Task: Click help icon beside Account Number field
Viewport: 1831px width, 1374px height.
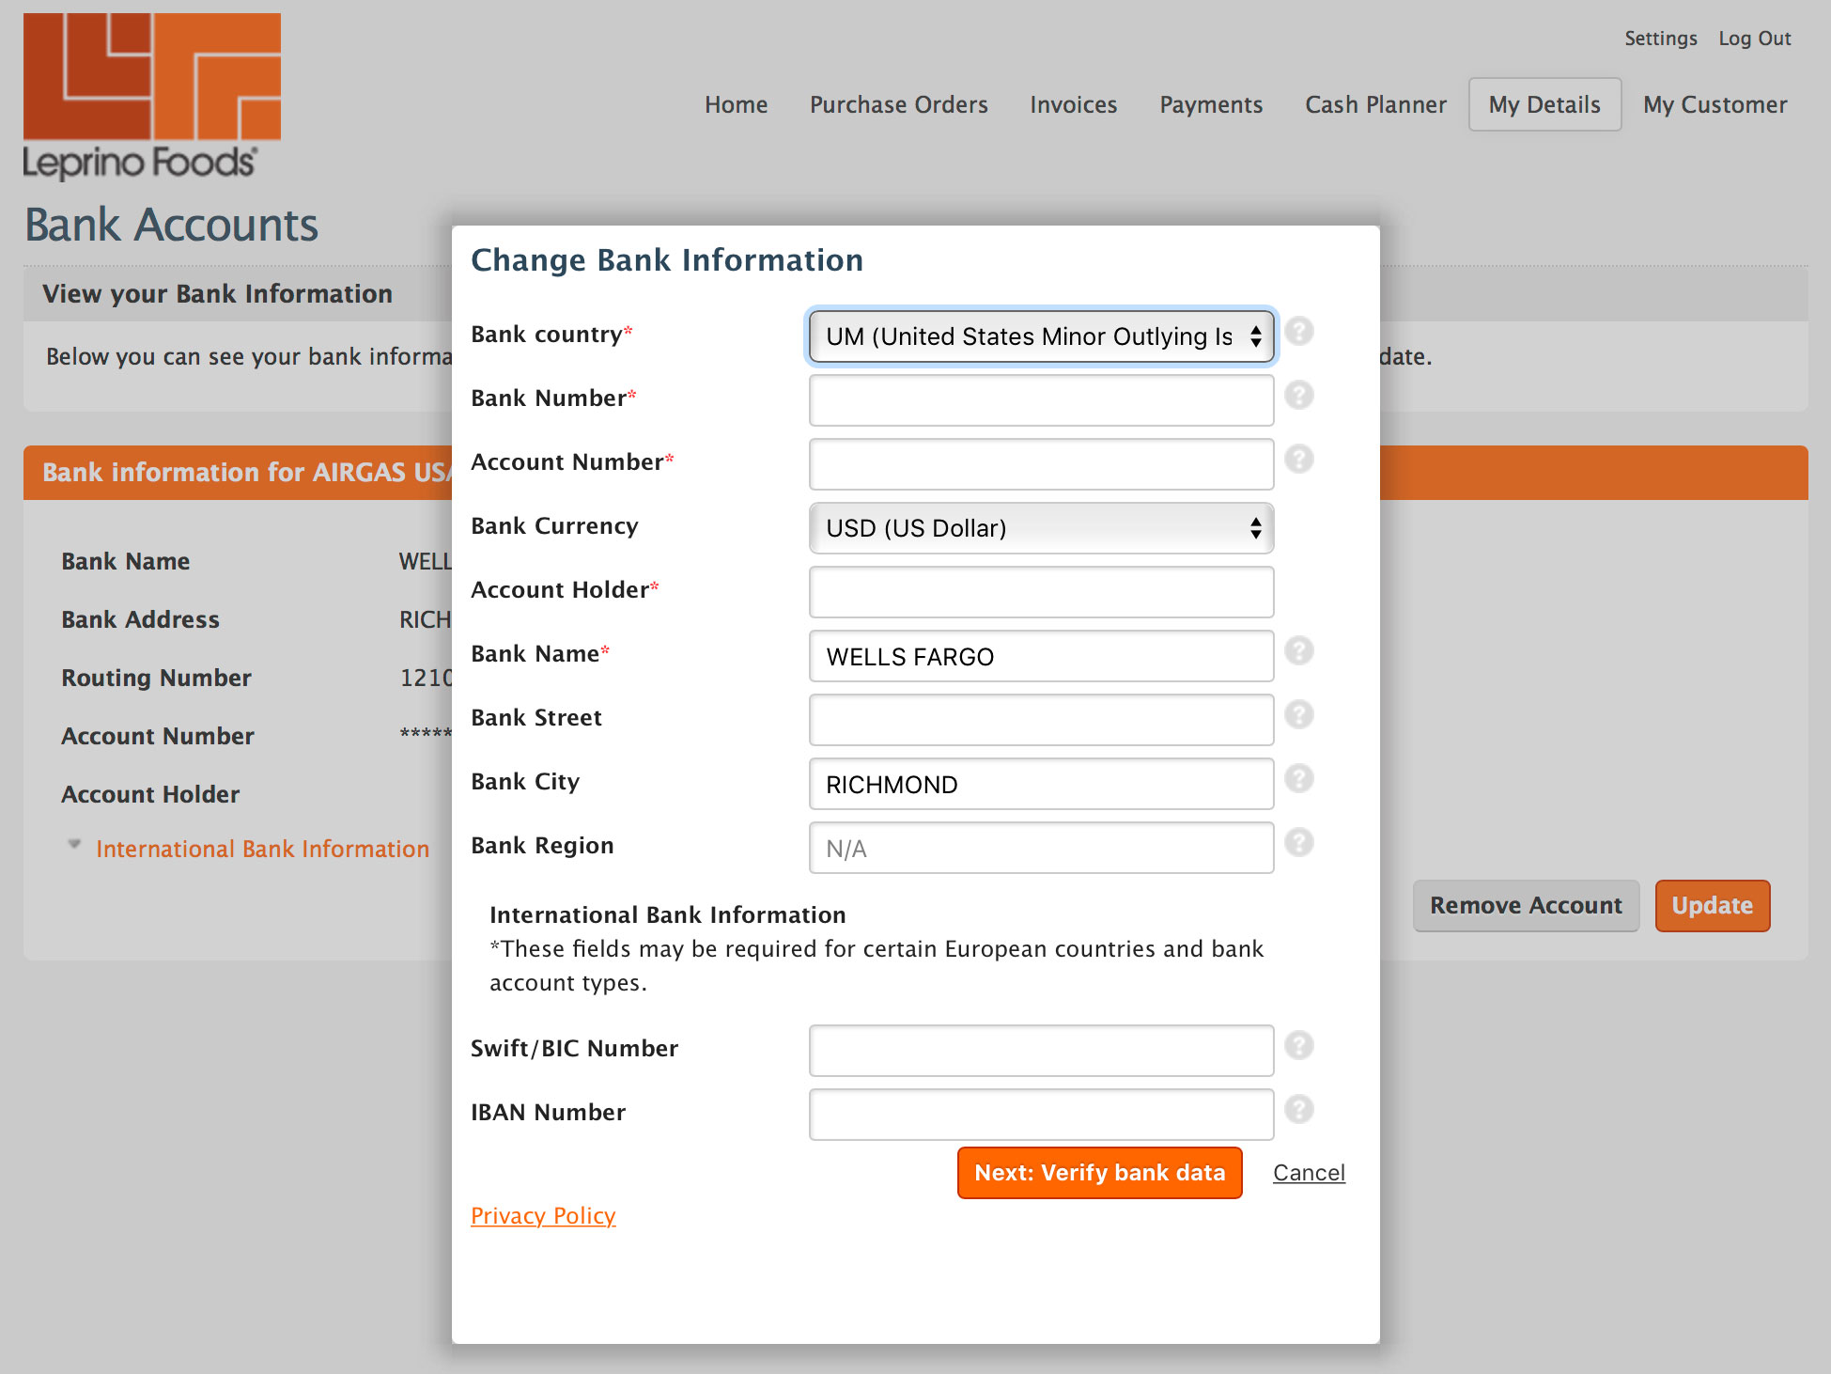Action: click(x=1298, y=460)
